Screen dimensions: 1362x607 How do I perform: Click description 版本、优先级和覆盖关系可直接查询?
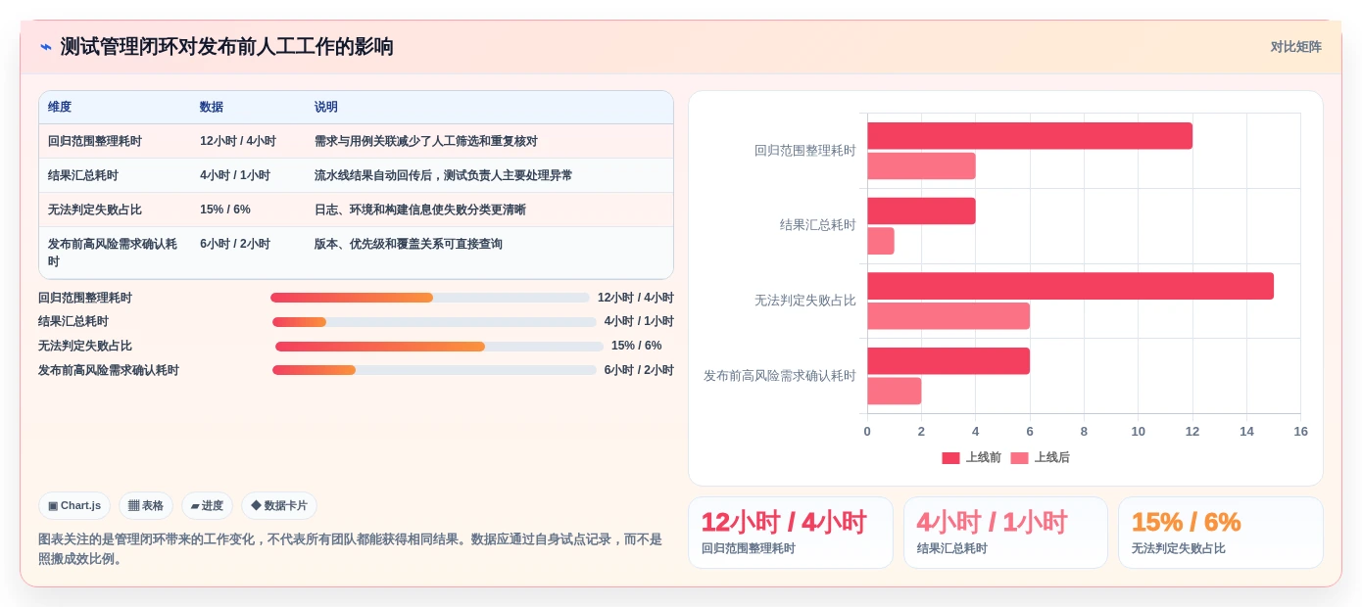[x=409, y=244]
